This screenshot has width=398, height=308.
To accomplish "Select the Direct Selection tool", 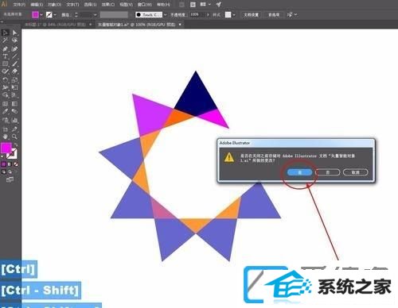I will point(14,33).
